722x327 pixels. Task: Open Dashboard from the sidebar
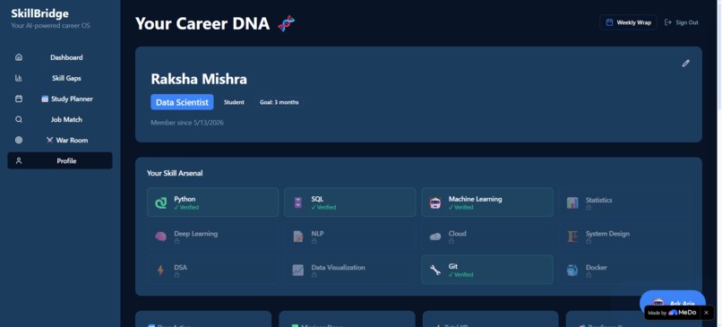point(60,57)
